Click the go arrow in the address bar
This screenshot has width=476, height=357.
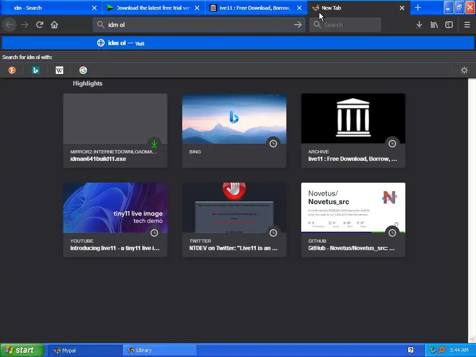(298, 25)
